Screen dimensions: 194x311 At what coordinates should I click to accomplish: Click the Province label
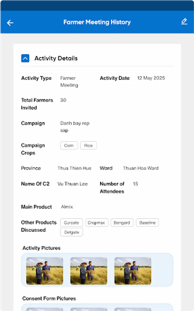[31, 168]
